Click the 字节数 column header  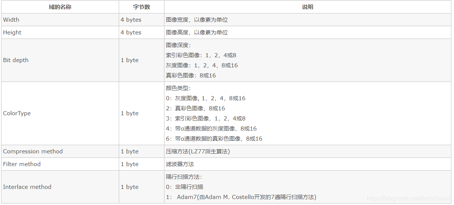click(141, 7)
